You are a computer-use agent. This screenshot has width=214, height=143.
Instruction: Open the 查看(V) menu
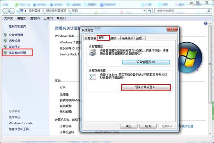pos(35,18)
